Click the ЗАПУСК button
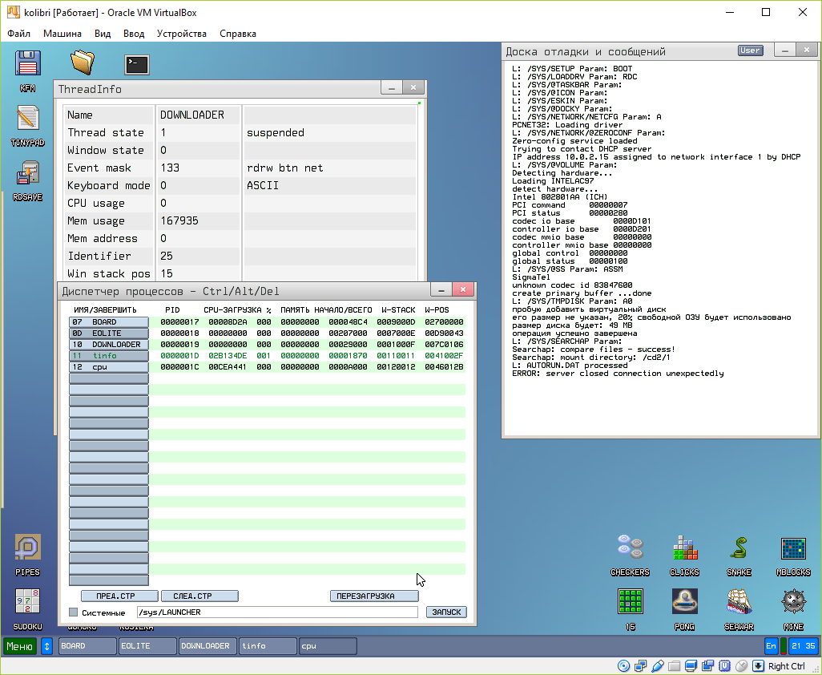822x675 pixels. (446, 612)
